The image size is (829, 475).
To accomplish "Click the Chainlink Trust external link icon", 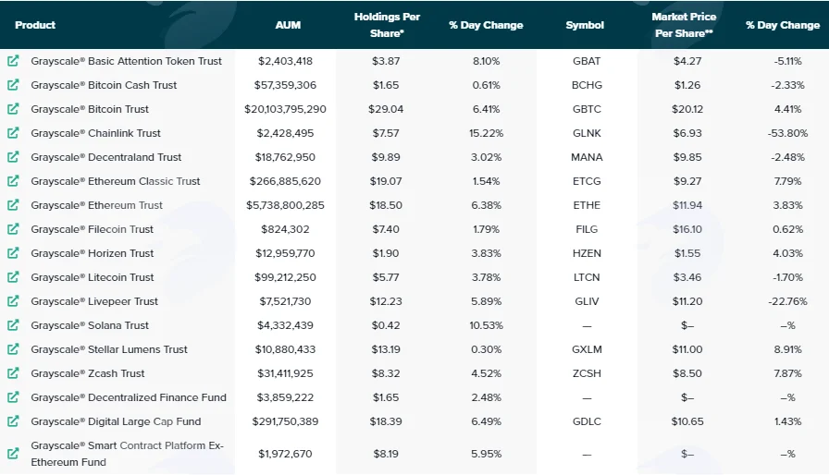I will tap(13, 132).
